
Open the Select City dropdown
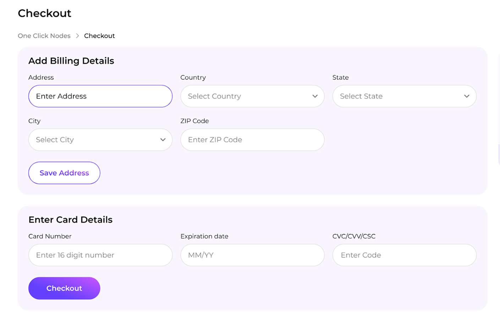pyautogui.click(x=100, y=140)
